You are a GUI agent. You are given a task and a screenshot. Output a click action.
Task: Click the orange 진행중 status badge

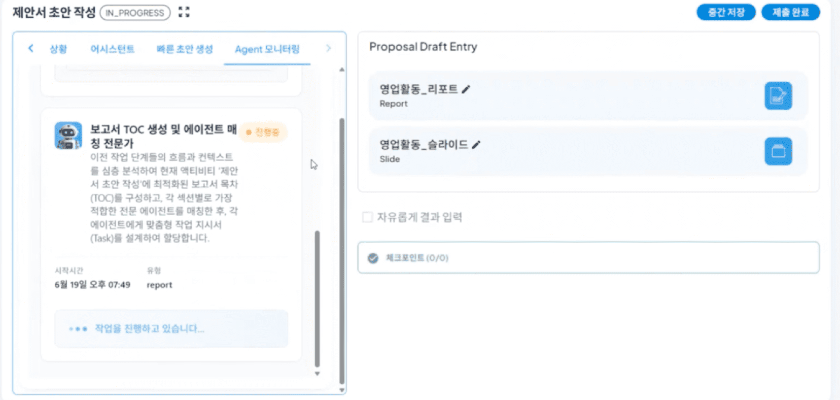pyautogui.click(x=263, y=132)
